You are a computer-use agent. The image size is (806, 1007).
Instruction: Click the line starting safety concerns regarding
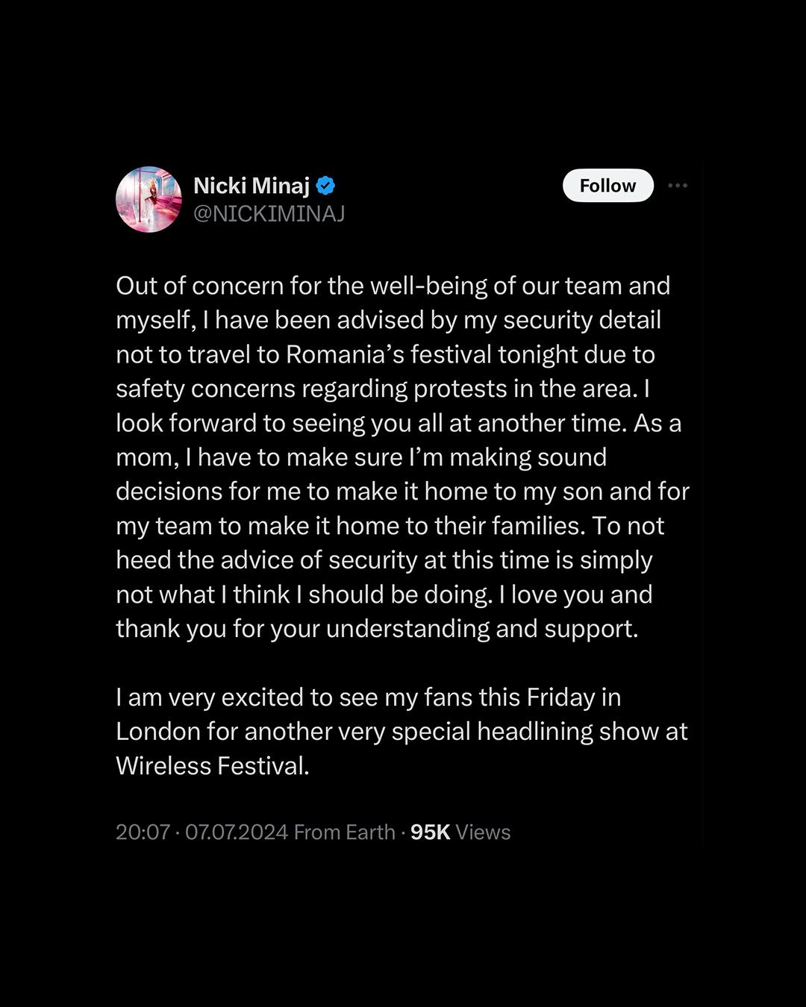pyautogui.click(x=383, y=389)
